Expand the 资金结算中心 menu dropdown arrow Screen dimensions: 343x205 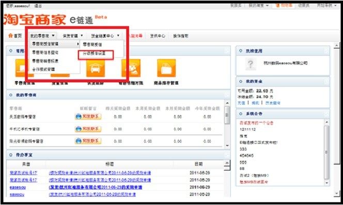[x=118, y=36]
